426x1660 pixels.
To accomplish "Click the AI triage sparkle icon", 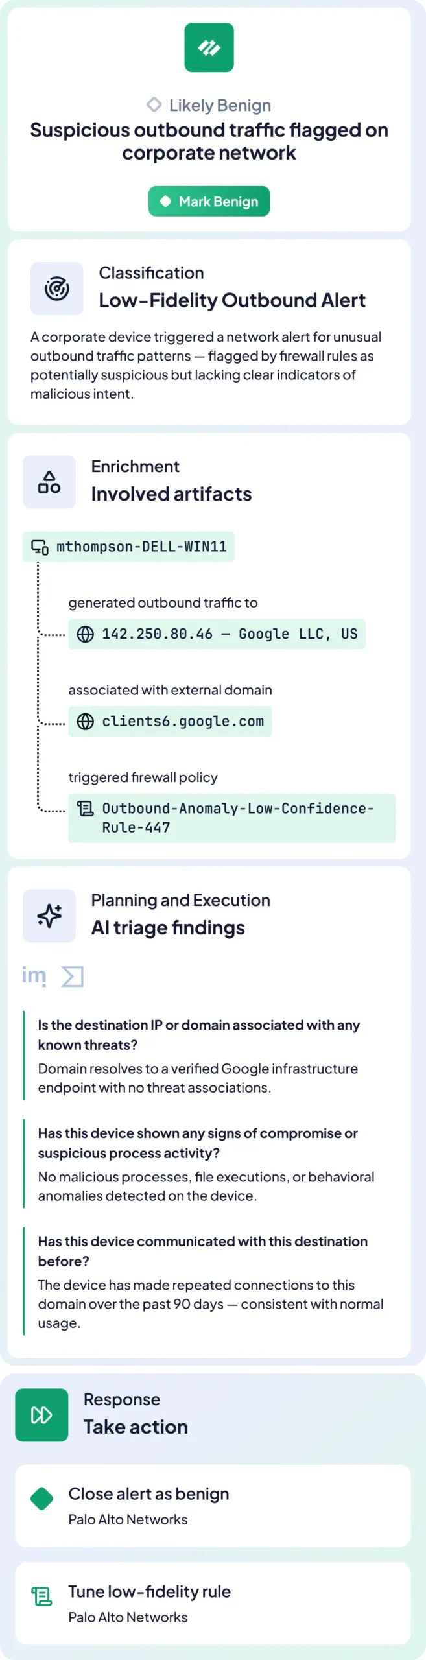I will point(49,916).
